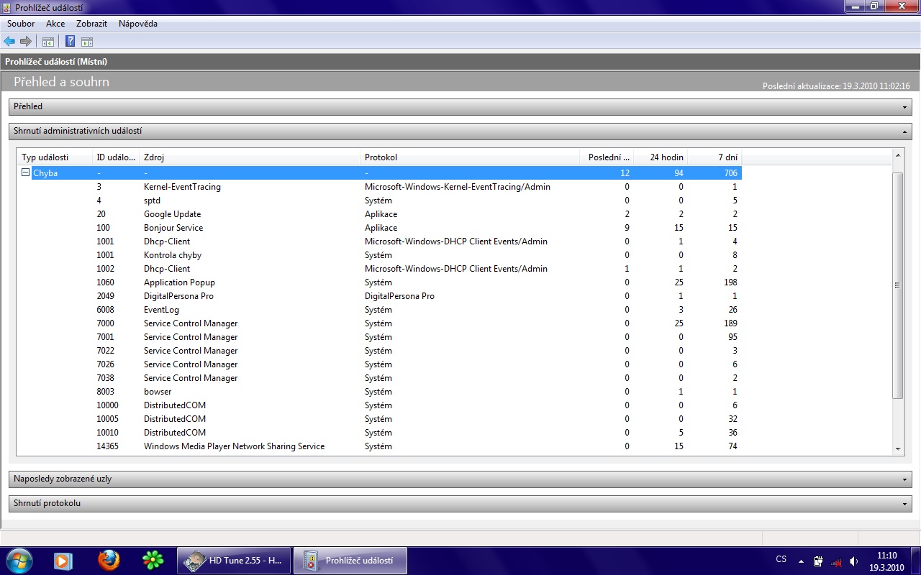Launch Windows Media Player from taskbar
Image resolution: width=921 pixels, height=575 pixels.
tap(63, 560)
